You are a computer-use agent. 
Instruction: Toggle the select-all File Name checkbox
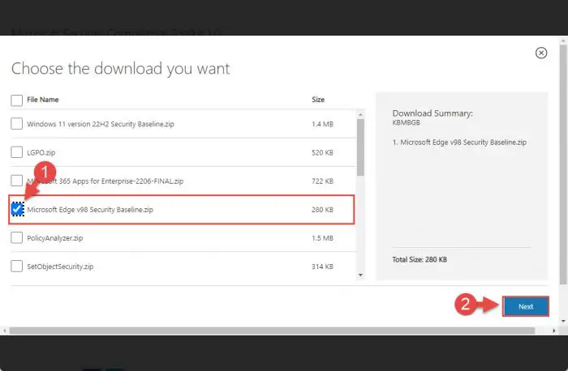point(17,100)
